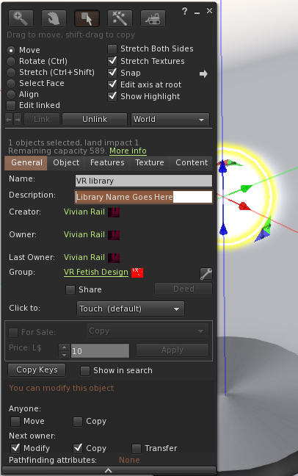Allow Anyone to Move checkbox
Screen dimensions: 298x476
(15, 422)
